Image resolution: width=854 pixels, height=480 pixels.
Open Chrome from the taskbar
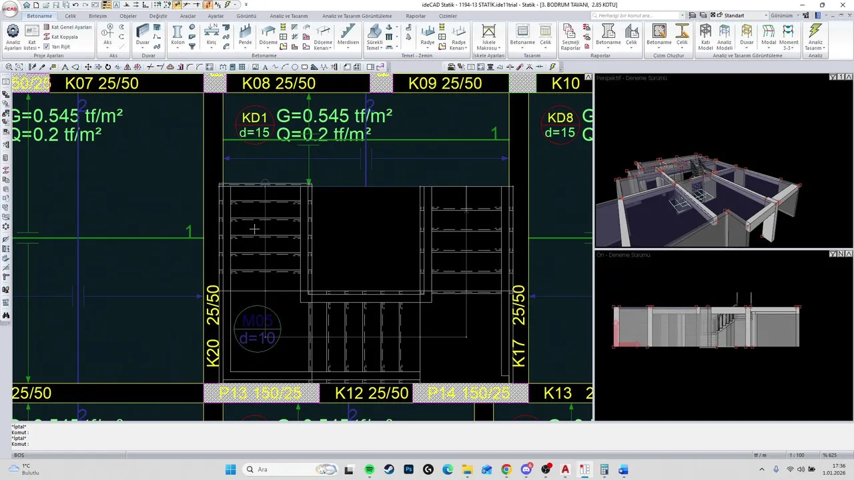point(506,469)
